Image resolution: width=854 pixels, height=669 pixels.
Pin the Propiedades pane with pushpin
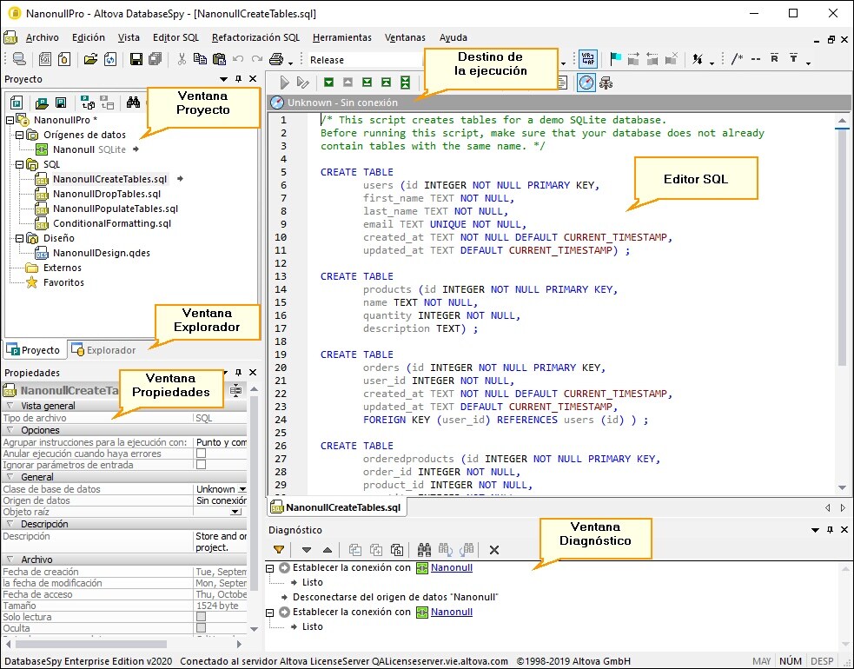point(238,373)
